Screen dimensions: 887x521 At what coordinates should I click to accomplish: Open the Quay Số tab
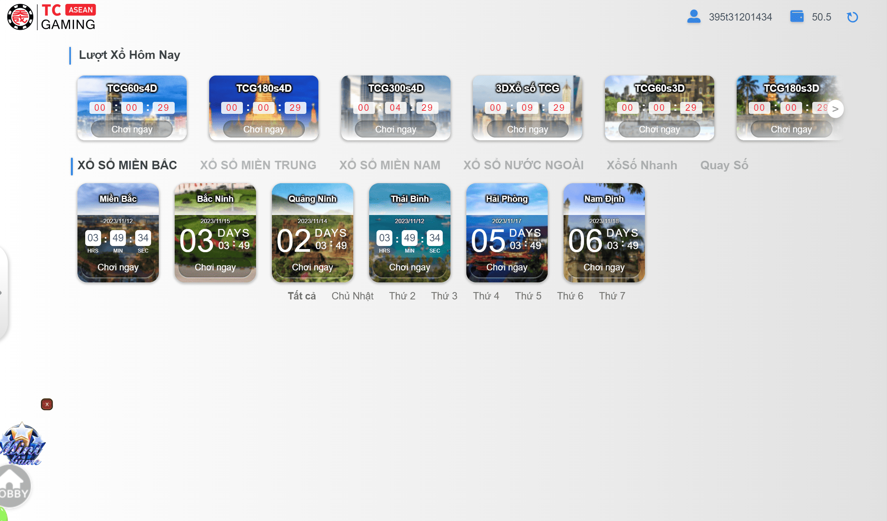tap(724, 165)
